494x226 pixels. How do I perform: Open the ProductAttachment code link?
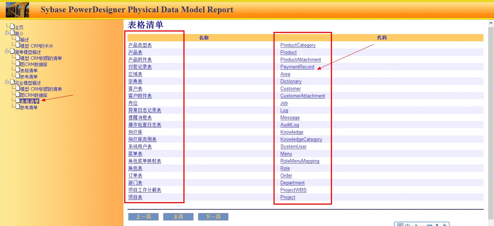tap(301, 60)
